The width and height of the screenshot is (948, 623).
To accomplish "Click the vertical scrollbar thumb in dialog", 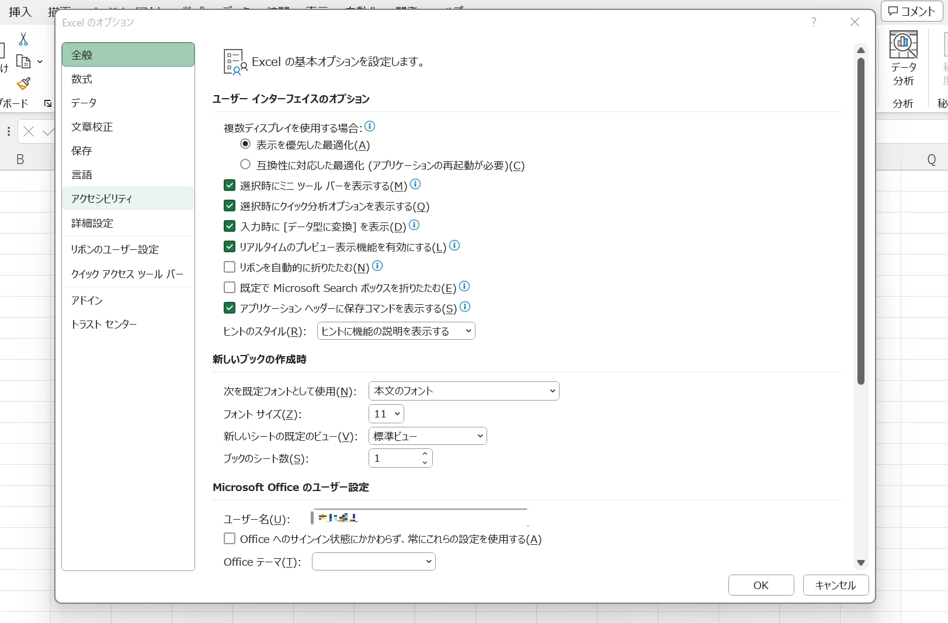I will [860, 221].
